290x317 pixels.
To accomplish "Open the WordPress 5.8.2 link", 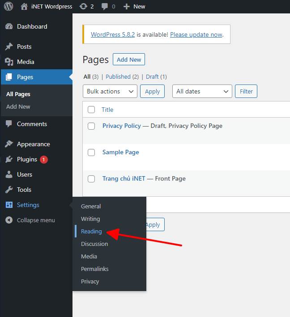I will pyautogui.click(x=113, y=34).
